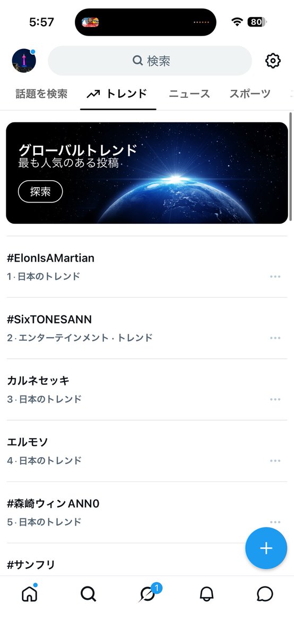
Task: Open more options for #ElonIsAMartian
Action: point(275,276)
